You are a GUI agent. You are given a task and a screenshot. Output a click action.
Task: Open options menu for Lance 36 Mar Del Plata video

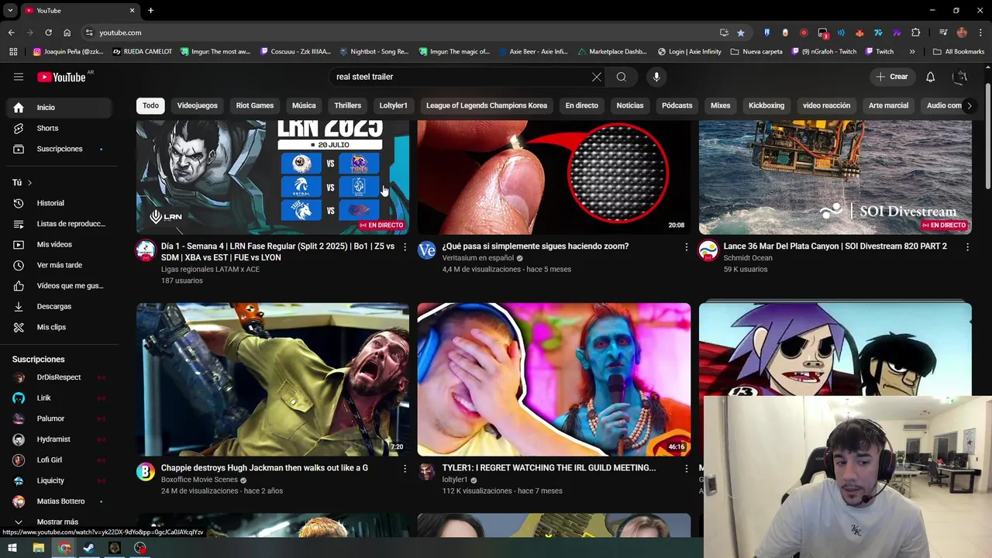[967, 247]
